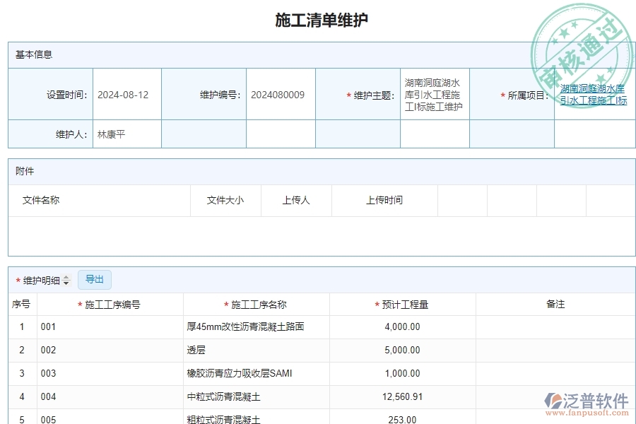Expand the 维护明细 section
This screenshot has height=424, width=636.
tap(42, 280)
